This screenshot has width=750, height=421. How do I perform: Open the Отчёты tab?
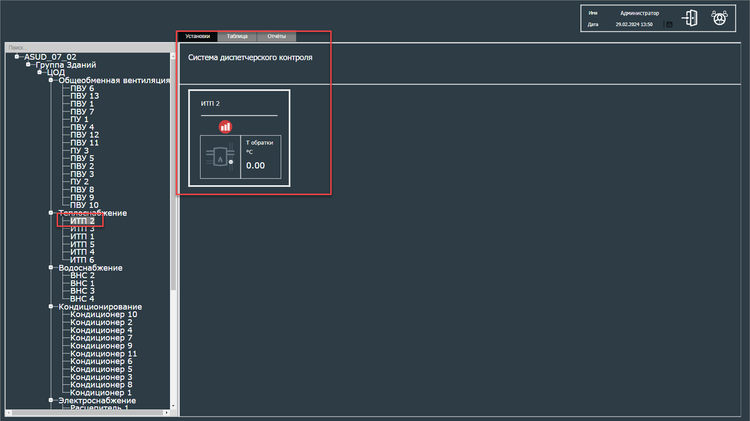[276, 36]
